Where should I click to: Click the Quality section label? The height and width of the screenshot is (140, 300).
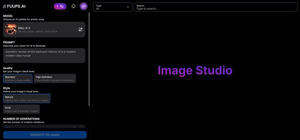coord(8,68)
